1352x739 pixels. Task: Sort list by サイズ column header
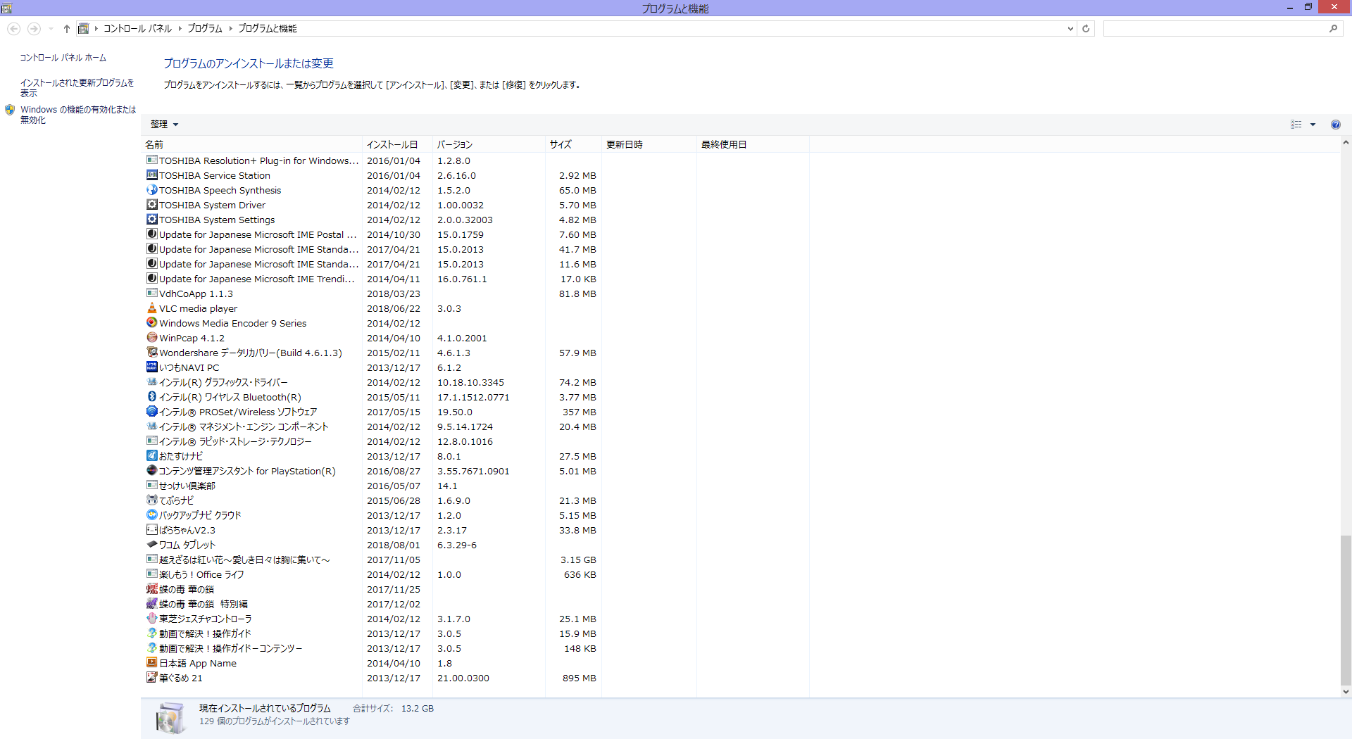(561, 144)
